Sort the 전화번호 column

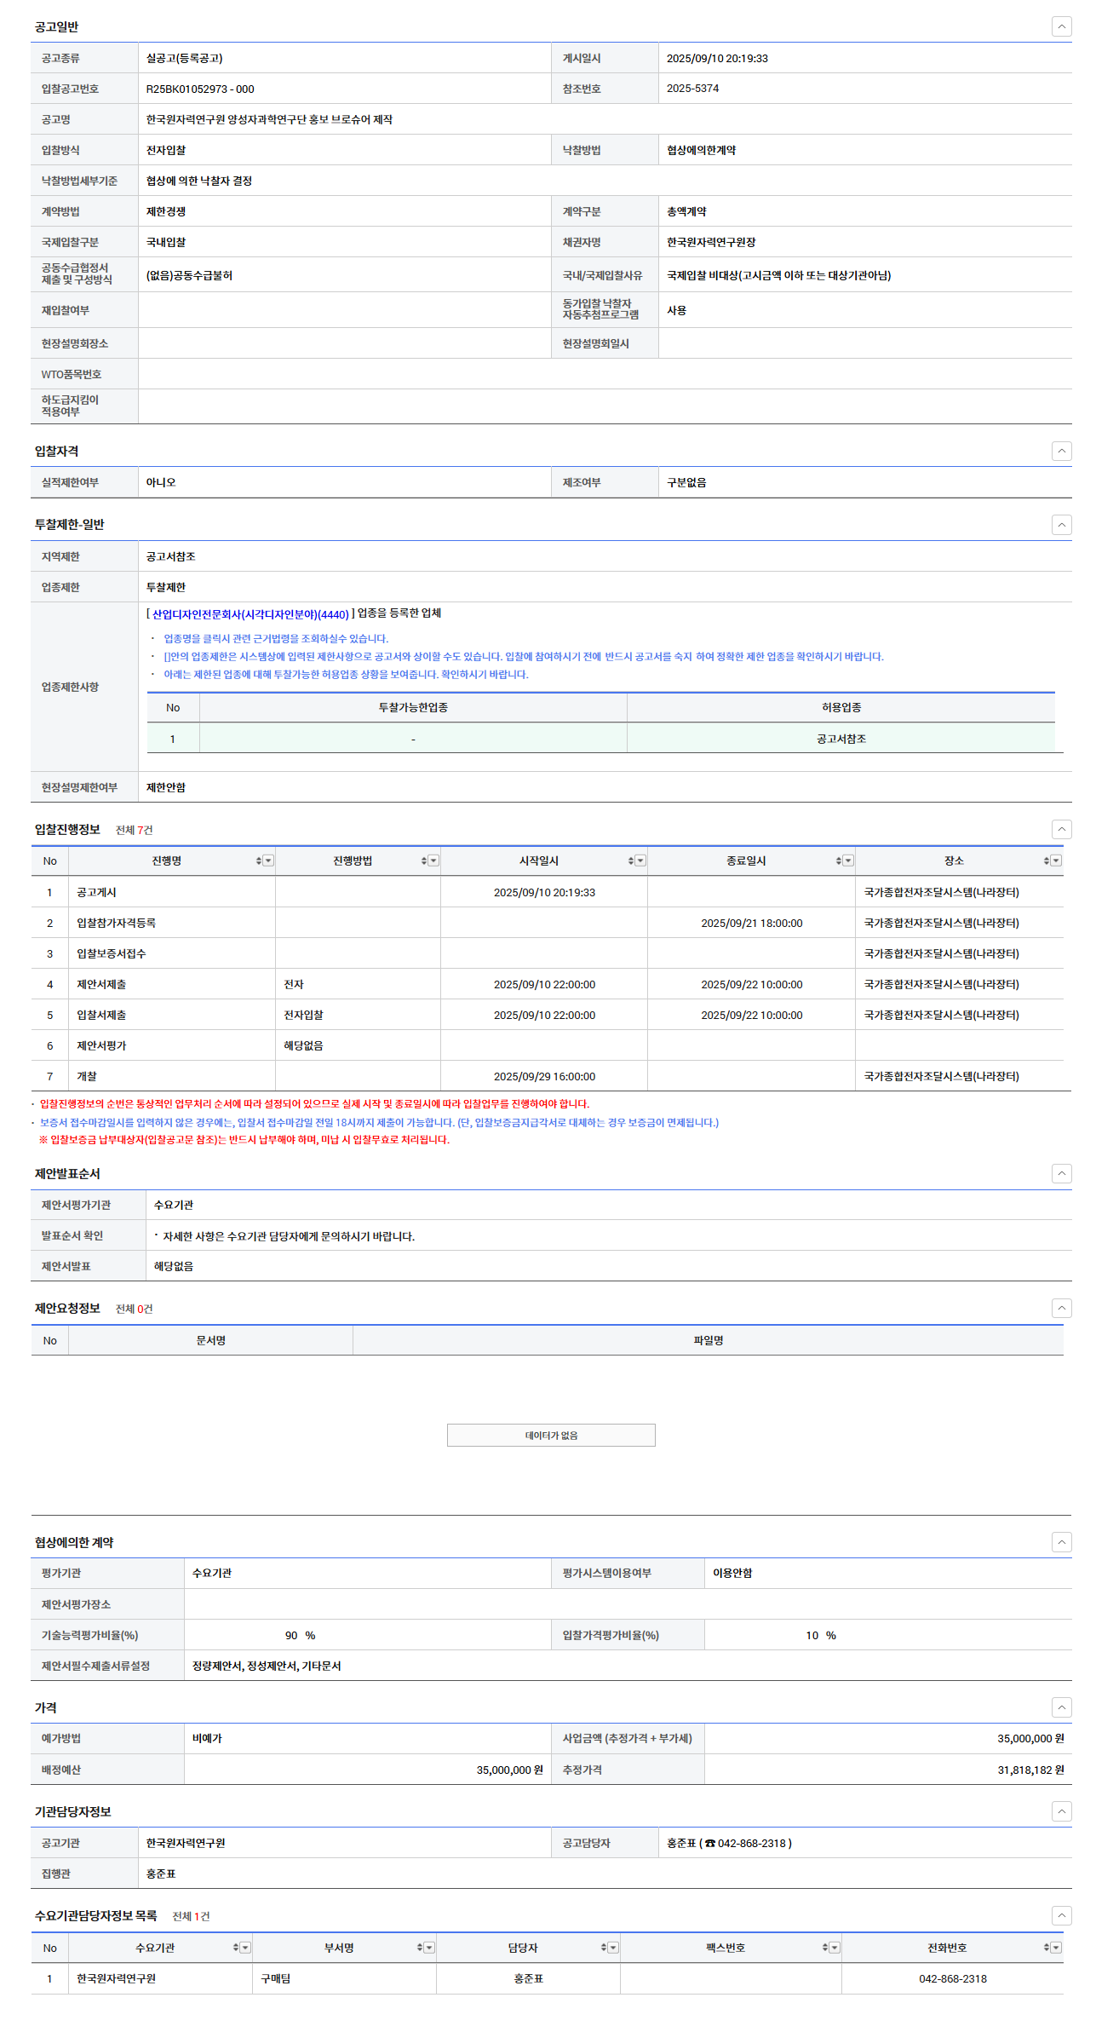coord(1047,1948)
